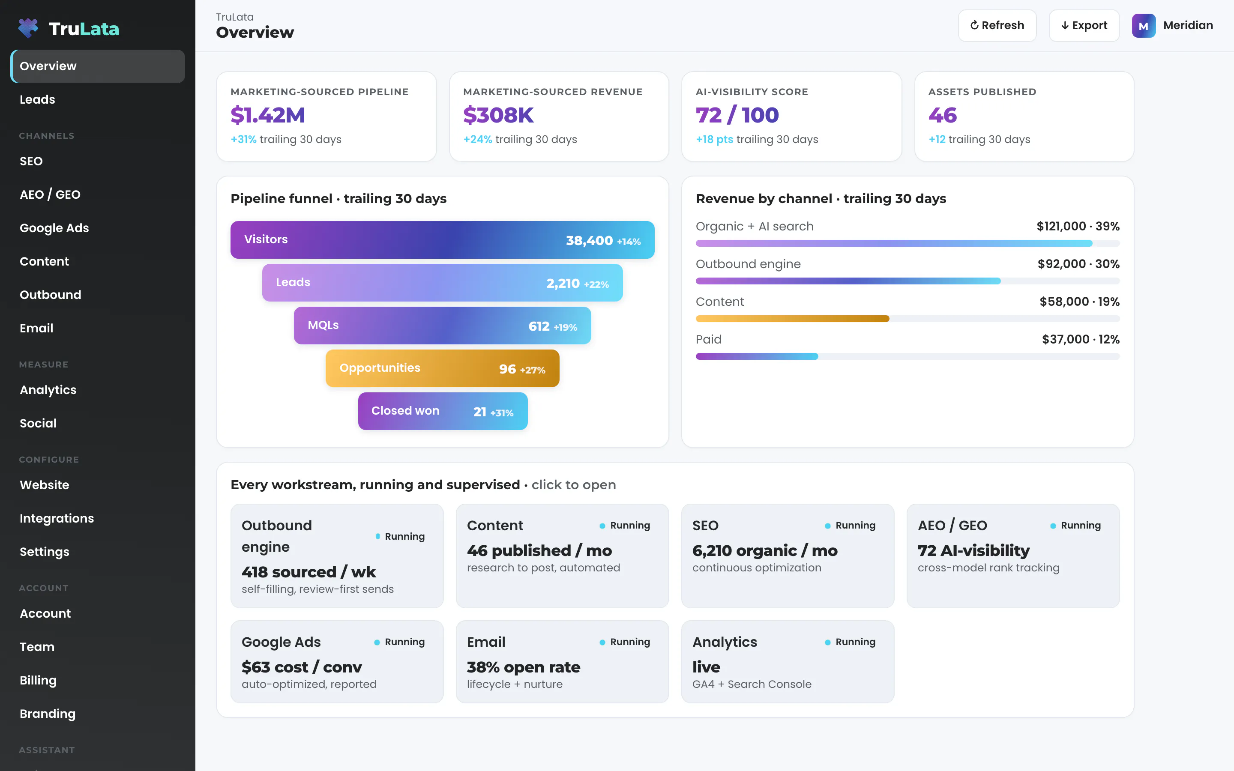This screenshot has height=771, width=1234.
Task: Open Leads in the sidebar
Action: pos(97,99)
